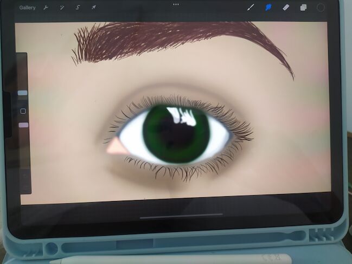Select the Brush paint tool
Screen dimensions: 352x264
click(x=251, y=8)
